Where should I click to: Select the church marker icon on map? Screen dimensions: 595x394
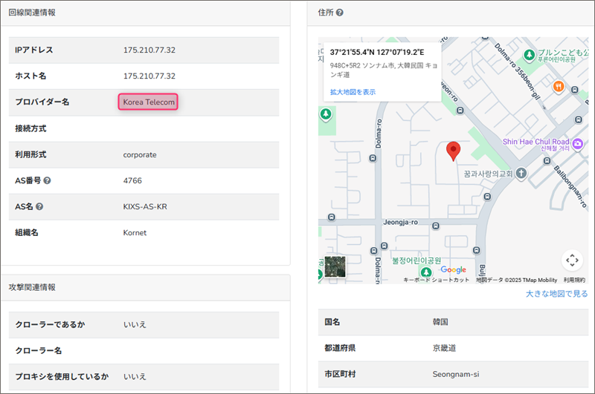(x=521, y=173)
